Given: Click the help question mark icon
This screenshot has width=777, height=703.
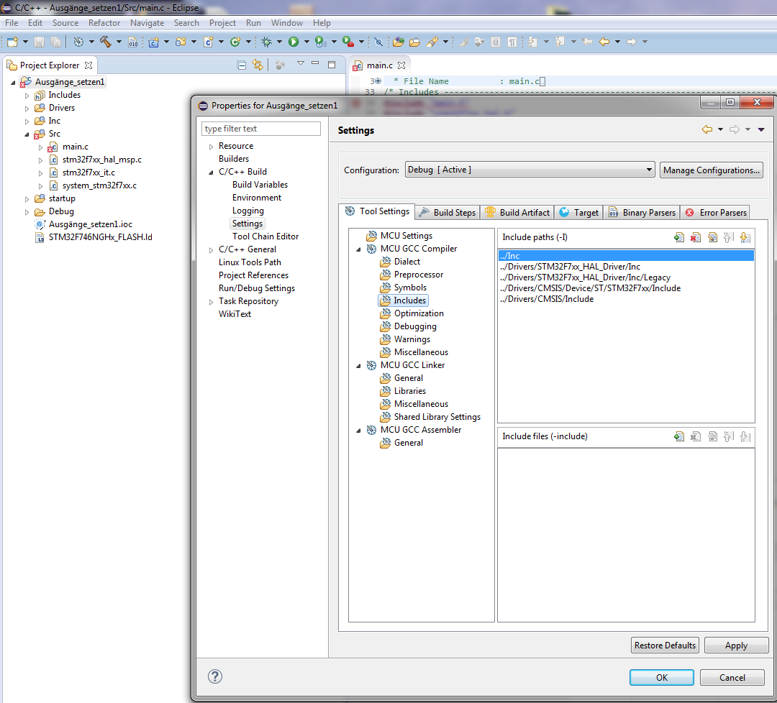Looking at the screenshot, I should tap(215, 676).
